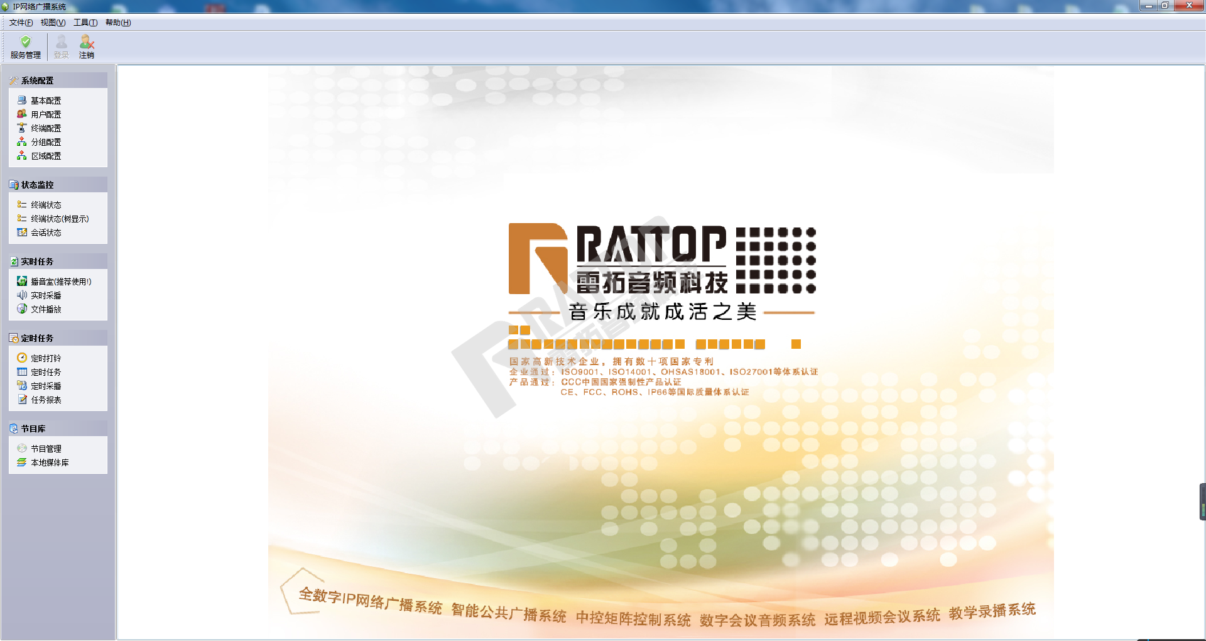
Task: Click the 文件播放 icon
Action: coord(22,309)
